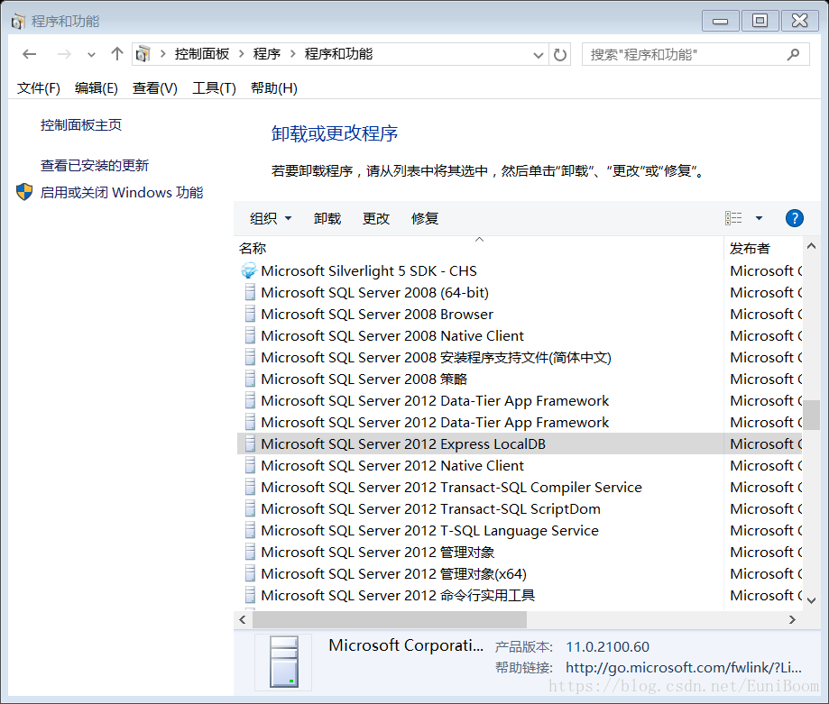Select icon of SQL Server 2012 Native Client
Viewport: 829px width, 704px height.
coord(250,466)
